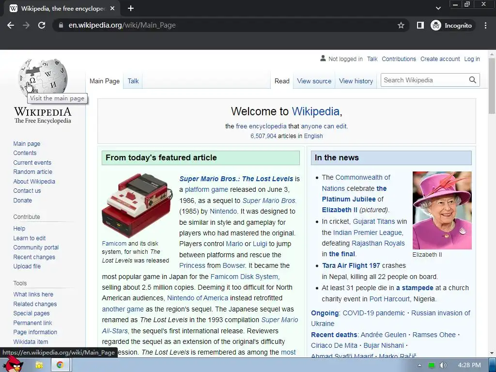The height and width of the screenshot is (372, 496).
Task: Open Community portal sidebar link
Action: [x=36, y=248]
